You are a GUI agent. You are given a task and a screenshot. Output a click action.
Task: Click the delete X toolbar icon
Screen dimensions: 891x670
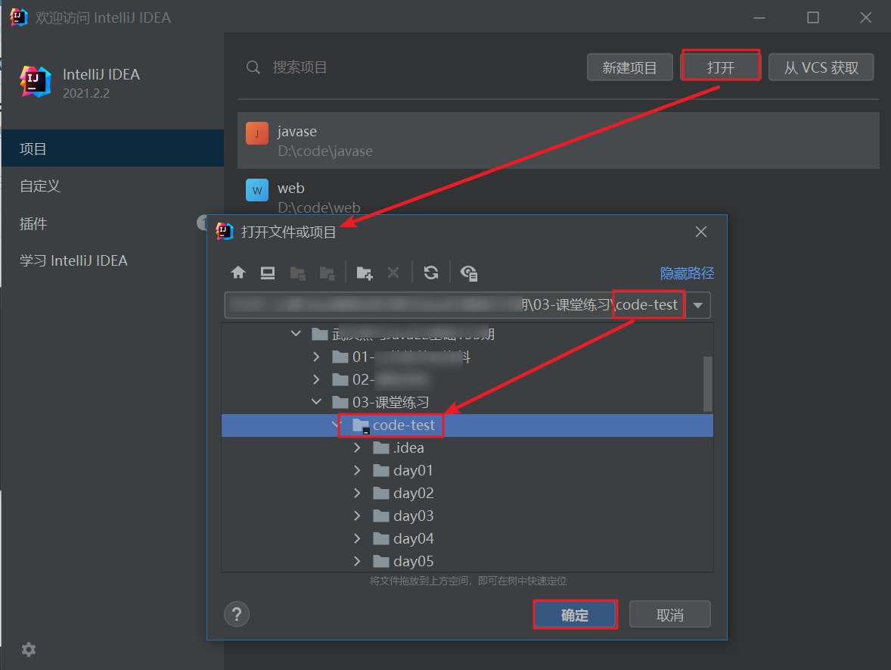393,273
